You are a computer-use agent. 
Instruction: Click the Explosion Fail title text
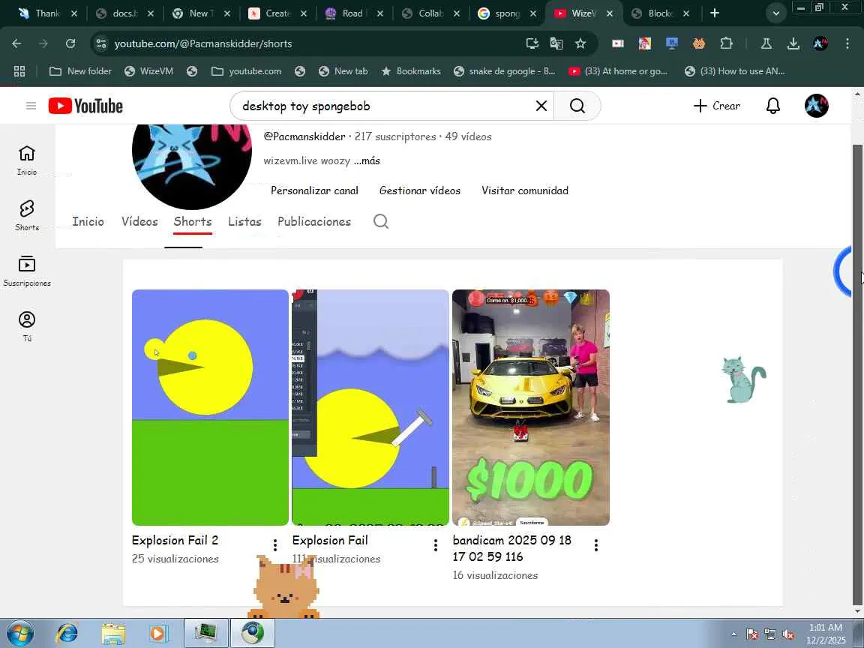[x=330, y=541]
